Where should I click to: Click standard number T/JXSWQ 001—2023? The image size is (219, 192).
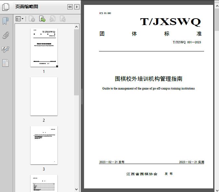tap(187, 42)
